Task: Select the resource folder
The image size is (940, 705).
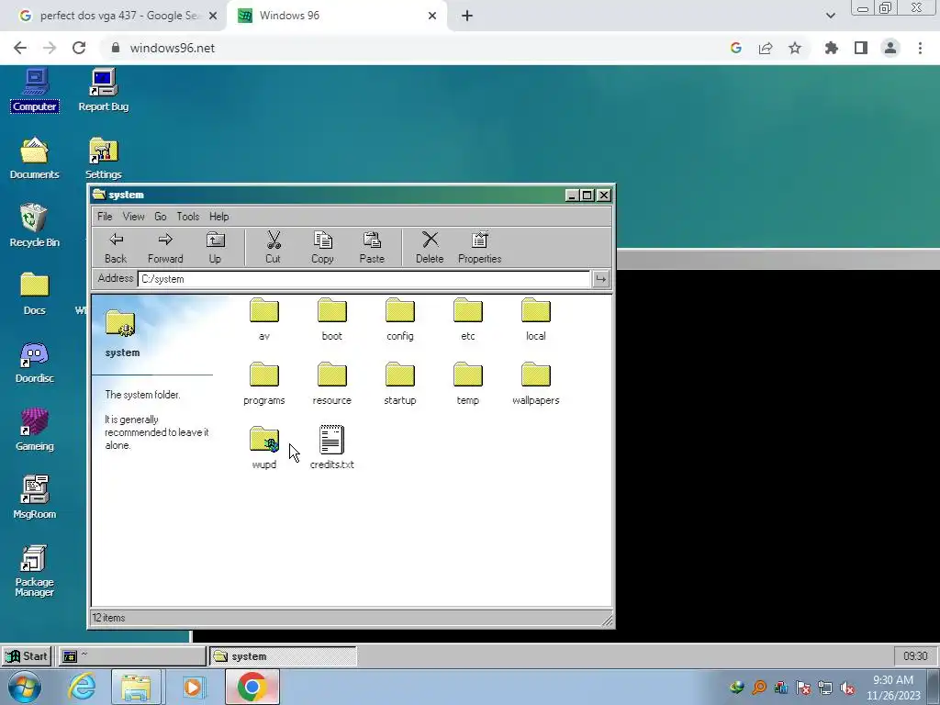Action: click(x=332, y=384)
